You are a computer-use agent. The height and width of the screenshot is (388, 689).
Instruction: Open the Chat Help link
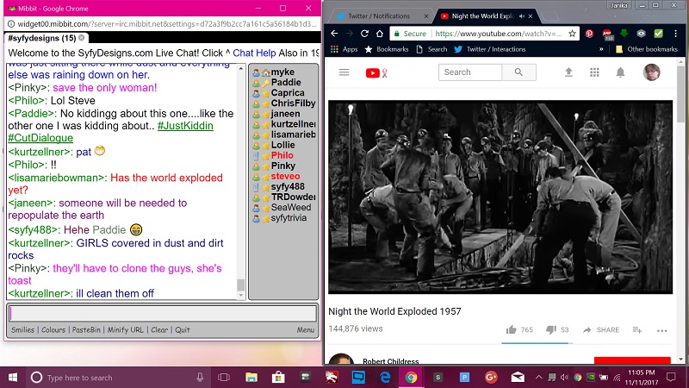coord(254,53)
